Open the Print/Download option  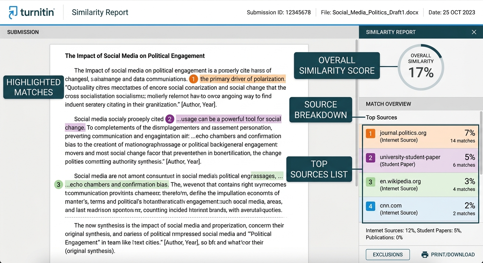click(x=448, y=254)
